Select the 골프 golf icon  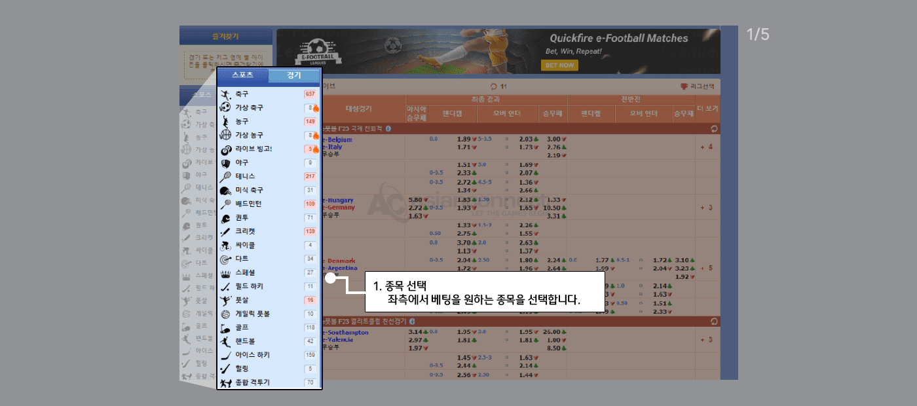click(225, 327)
